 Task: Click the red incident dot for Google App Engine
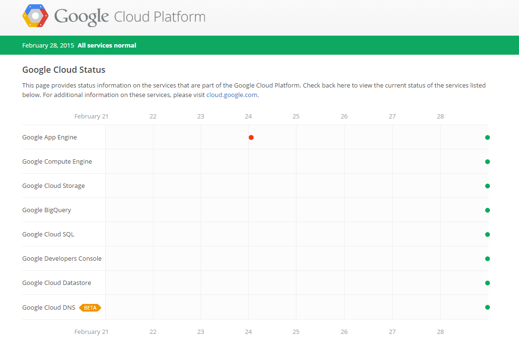pyautogui.click(x=251, y=137)
